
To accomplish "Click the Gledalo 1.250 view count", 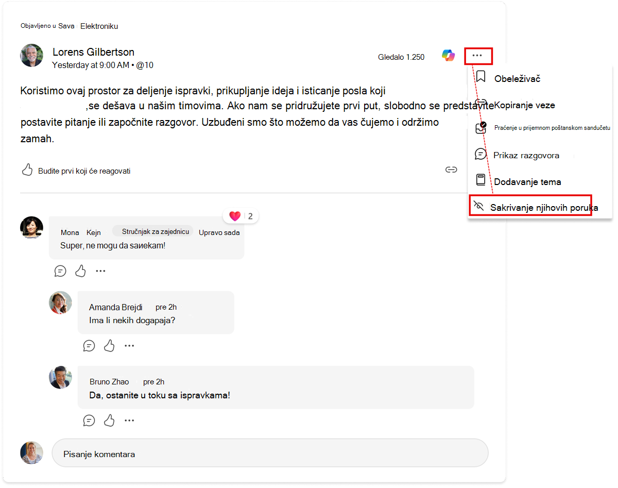I will (401, 57).
